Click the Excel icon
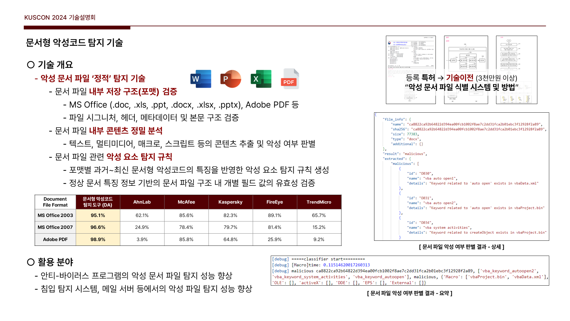 click(x=261, y=79)
